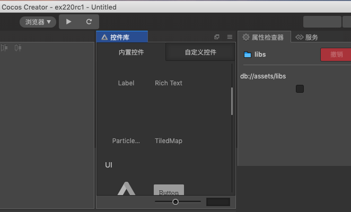Open the 浏览器 preview platform dropdown
This screenshot has height=212, width=351.
pos(38,22)
